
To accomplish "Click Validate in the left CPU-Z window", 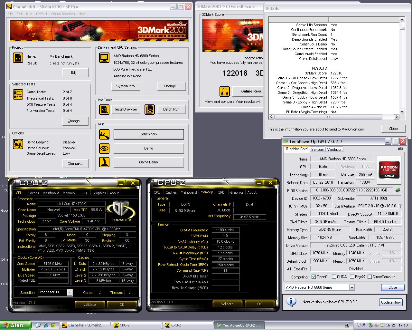I will click(89, 304).
